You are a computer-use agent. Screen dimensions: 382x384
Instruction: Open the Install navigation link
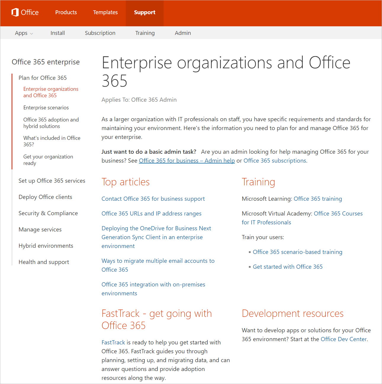click(x=57, y=33)
